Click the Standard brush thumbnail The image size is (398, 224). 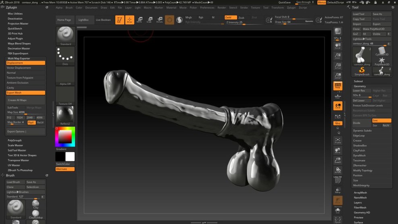pyautogui.click(x=65, y=35)
